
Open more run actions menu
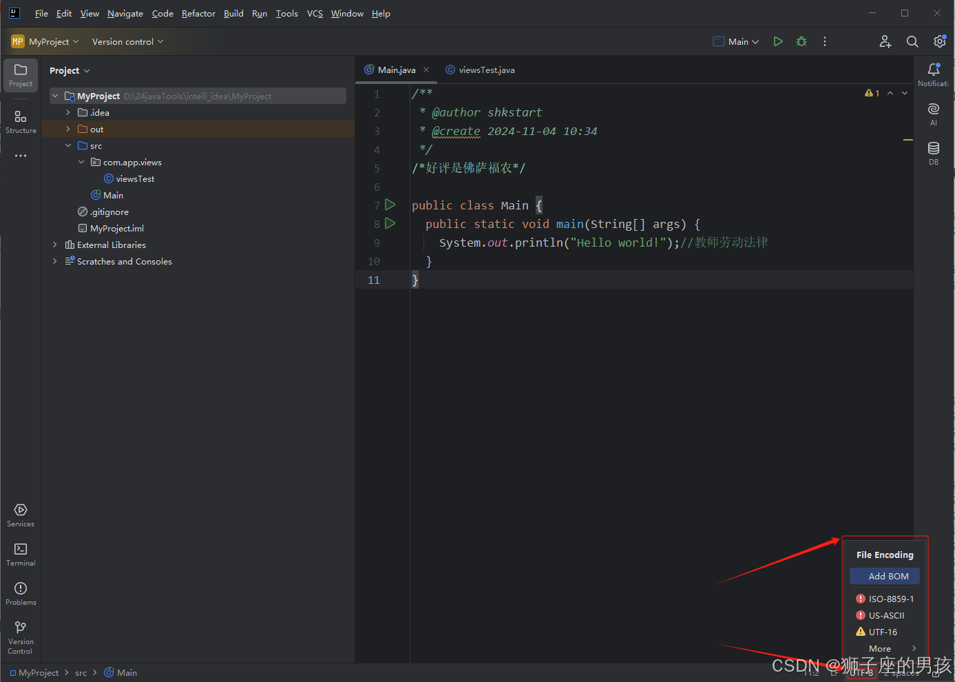tap(825, 41)
